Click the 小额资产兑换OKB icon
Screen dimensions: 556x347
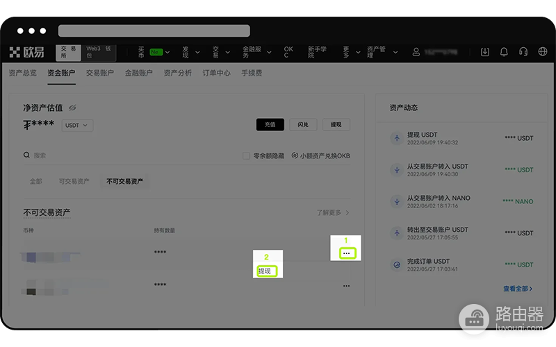coord(295,155)
